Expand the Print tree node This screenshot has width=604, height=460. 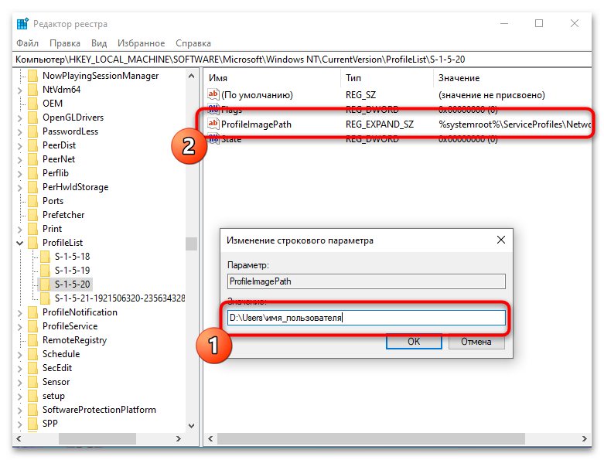click(x=20, y=229)
